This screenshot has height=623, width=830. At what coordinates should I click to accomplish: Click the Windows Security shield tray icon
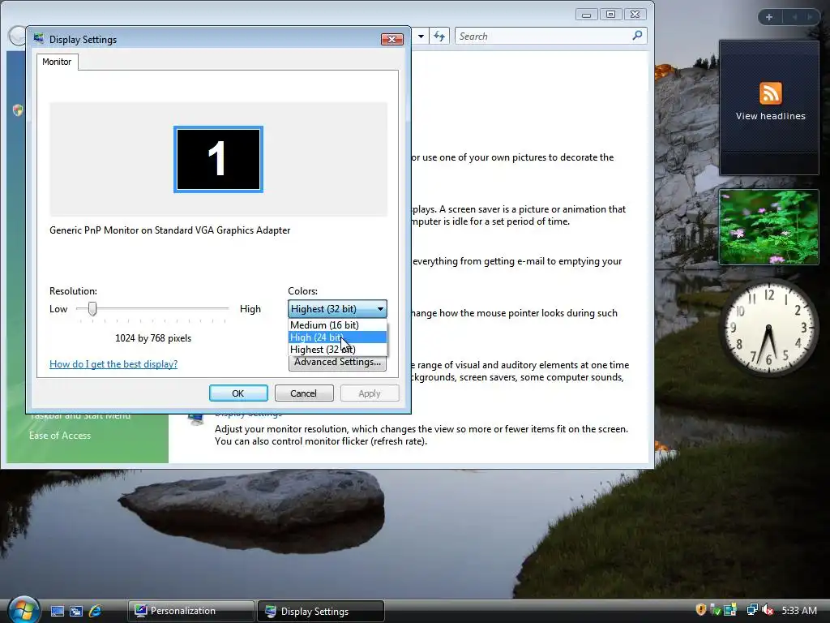(x=701, y=610)
